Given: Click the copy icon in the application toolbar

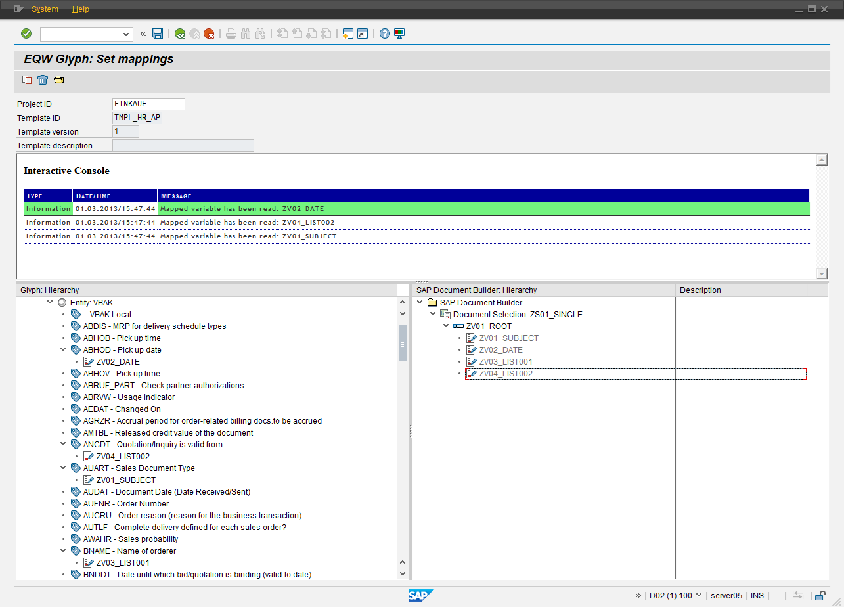Looking at the screenshot, I should [27, 80].
